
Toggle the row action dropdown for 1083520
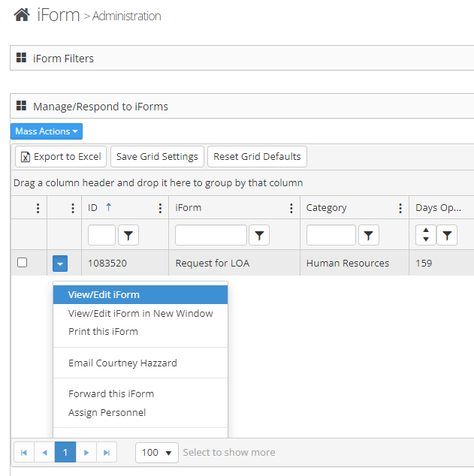pos(60,264)
